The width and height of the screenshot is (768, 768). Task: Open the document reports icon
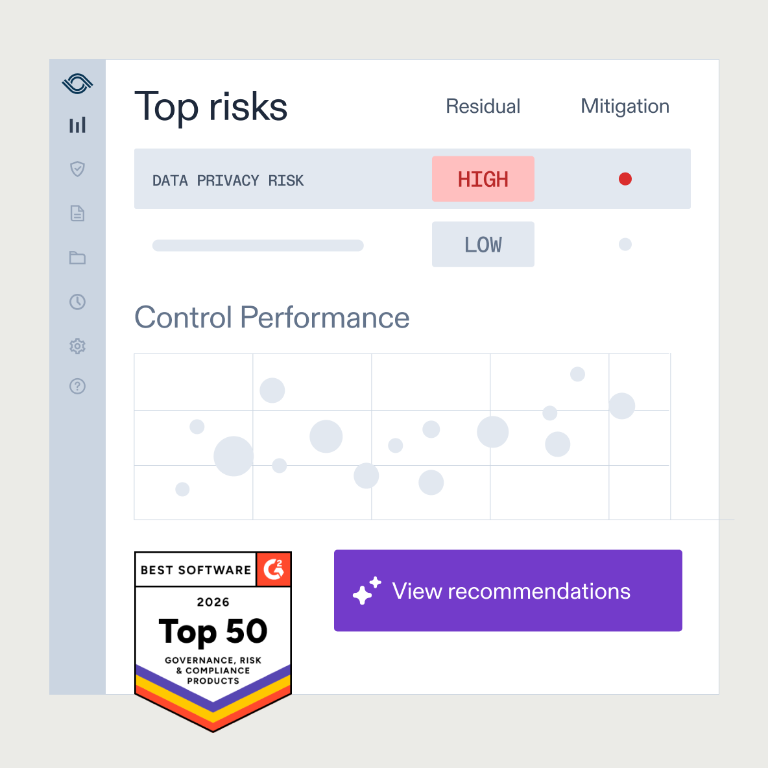[x=77, y=213]
